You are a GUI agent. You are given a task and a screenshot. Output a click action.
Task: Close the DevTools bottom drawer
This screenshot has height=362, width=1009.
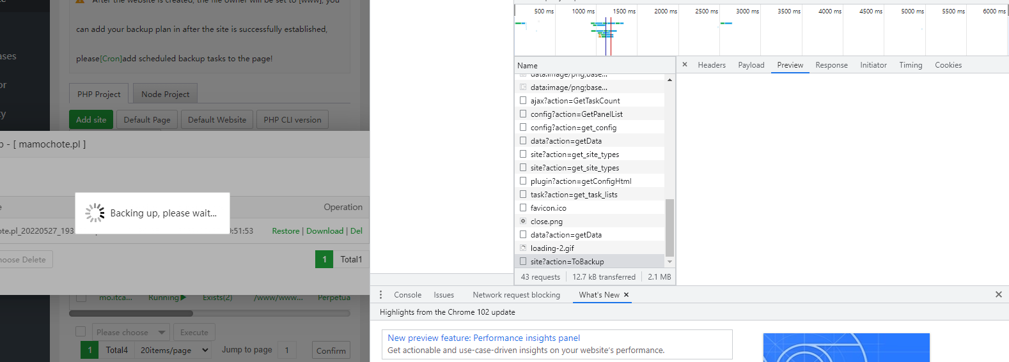tap(998, 294)
